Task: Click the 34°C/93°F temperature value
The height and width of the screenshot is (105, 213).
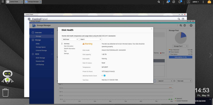Action: pyautogui.click(x=105, y=67)
